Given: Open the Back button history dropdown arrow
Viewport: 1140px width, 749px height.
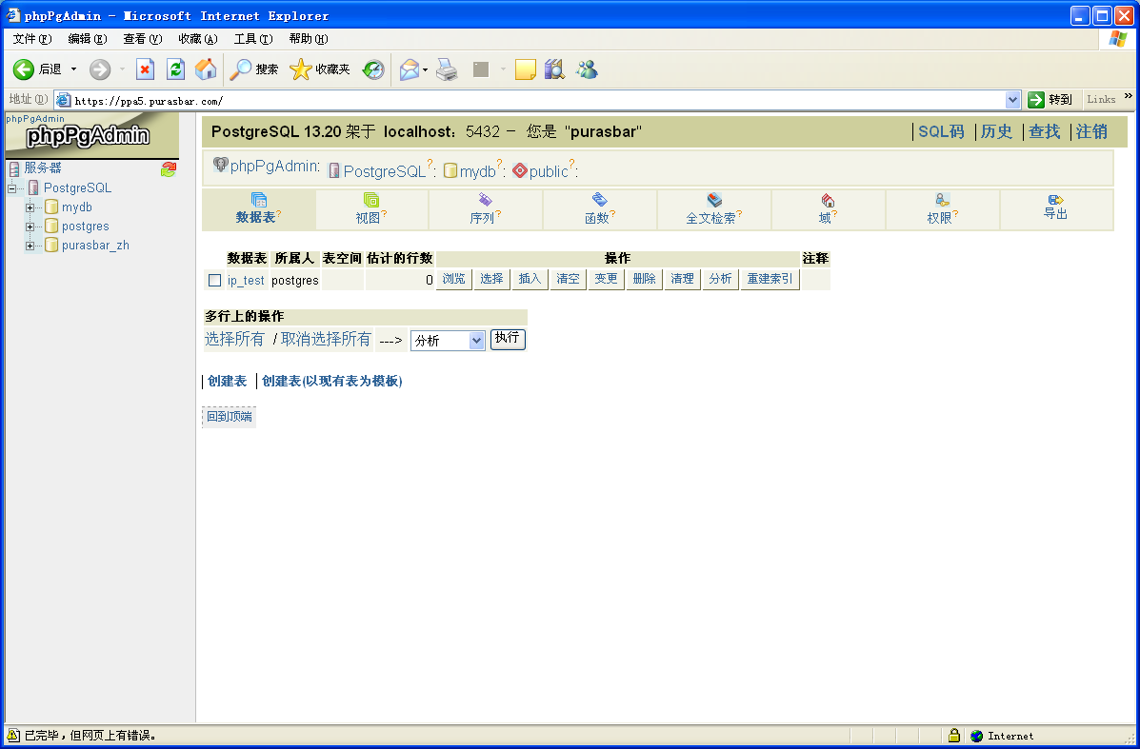Looking at the screenshot, I should (73, 69).
